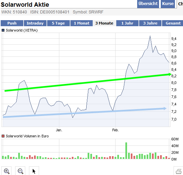The width and height of the screenshot is (183, 175).
Task: Click the Symbol: SRWRF text
Action: pos(88,12)
